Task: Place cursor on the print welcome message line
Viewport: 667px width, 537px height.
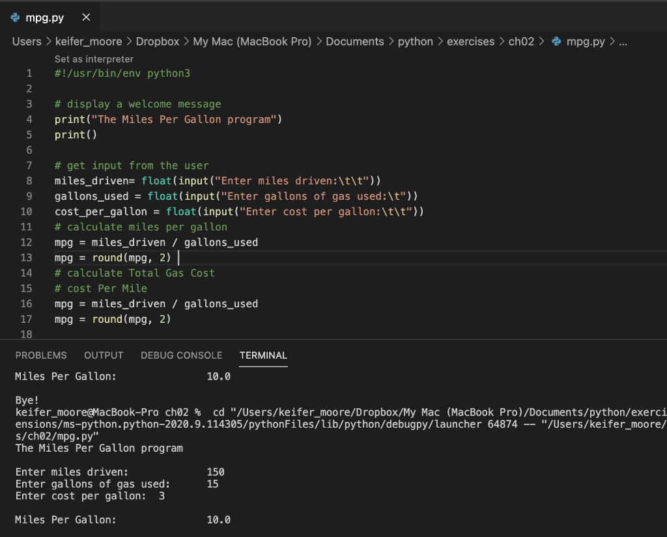Action: click(168, 120)
